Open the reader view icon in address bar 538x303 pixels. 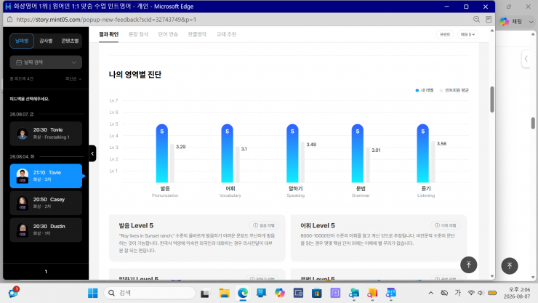click(489, 20)
